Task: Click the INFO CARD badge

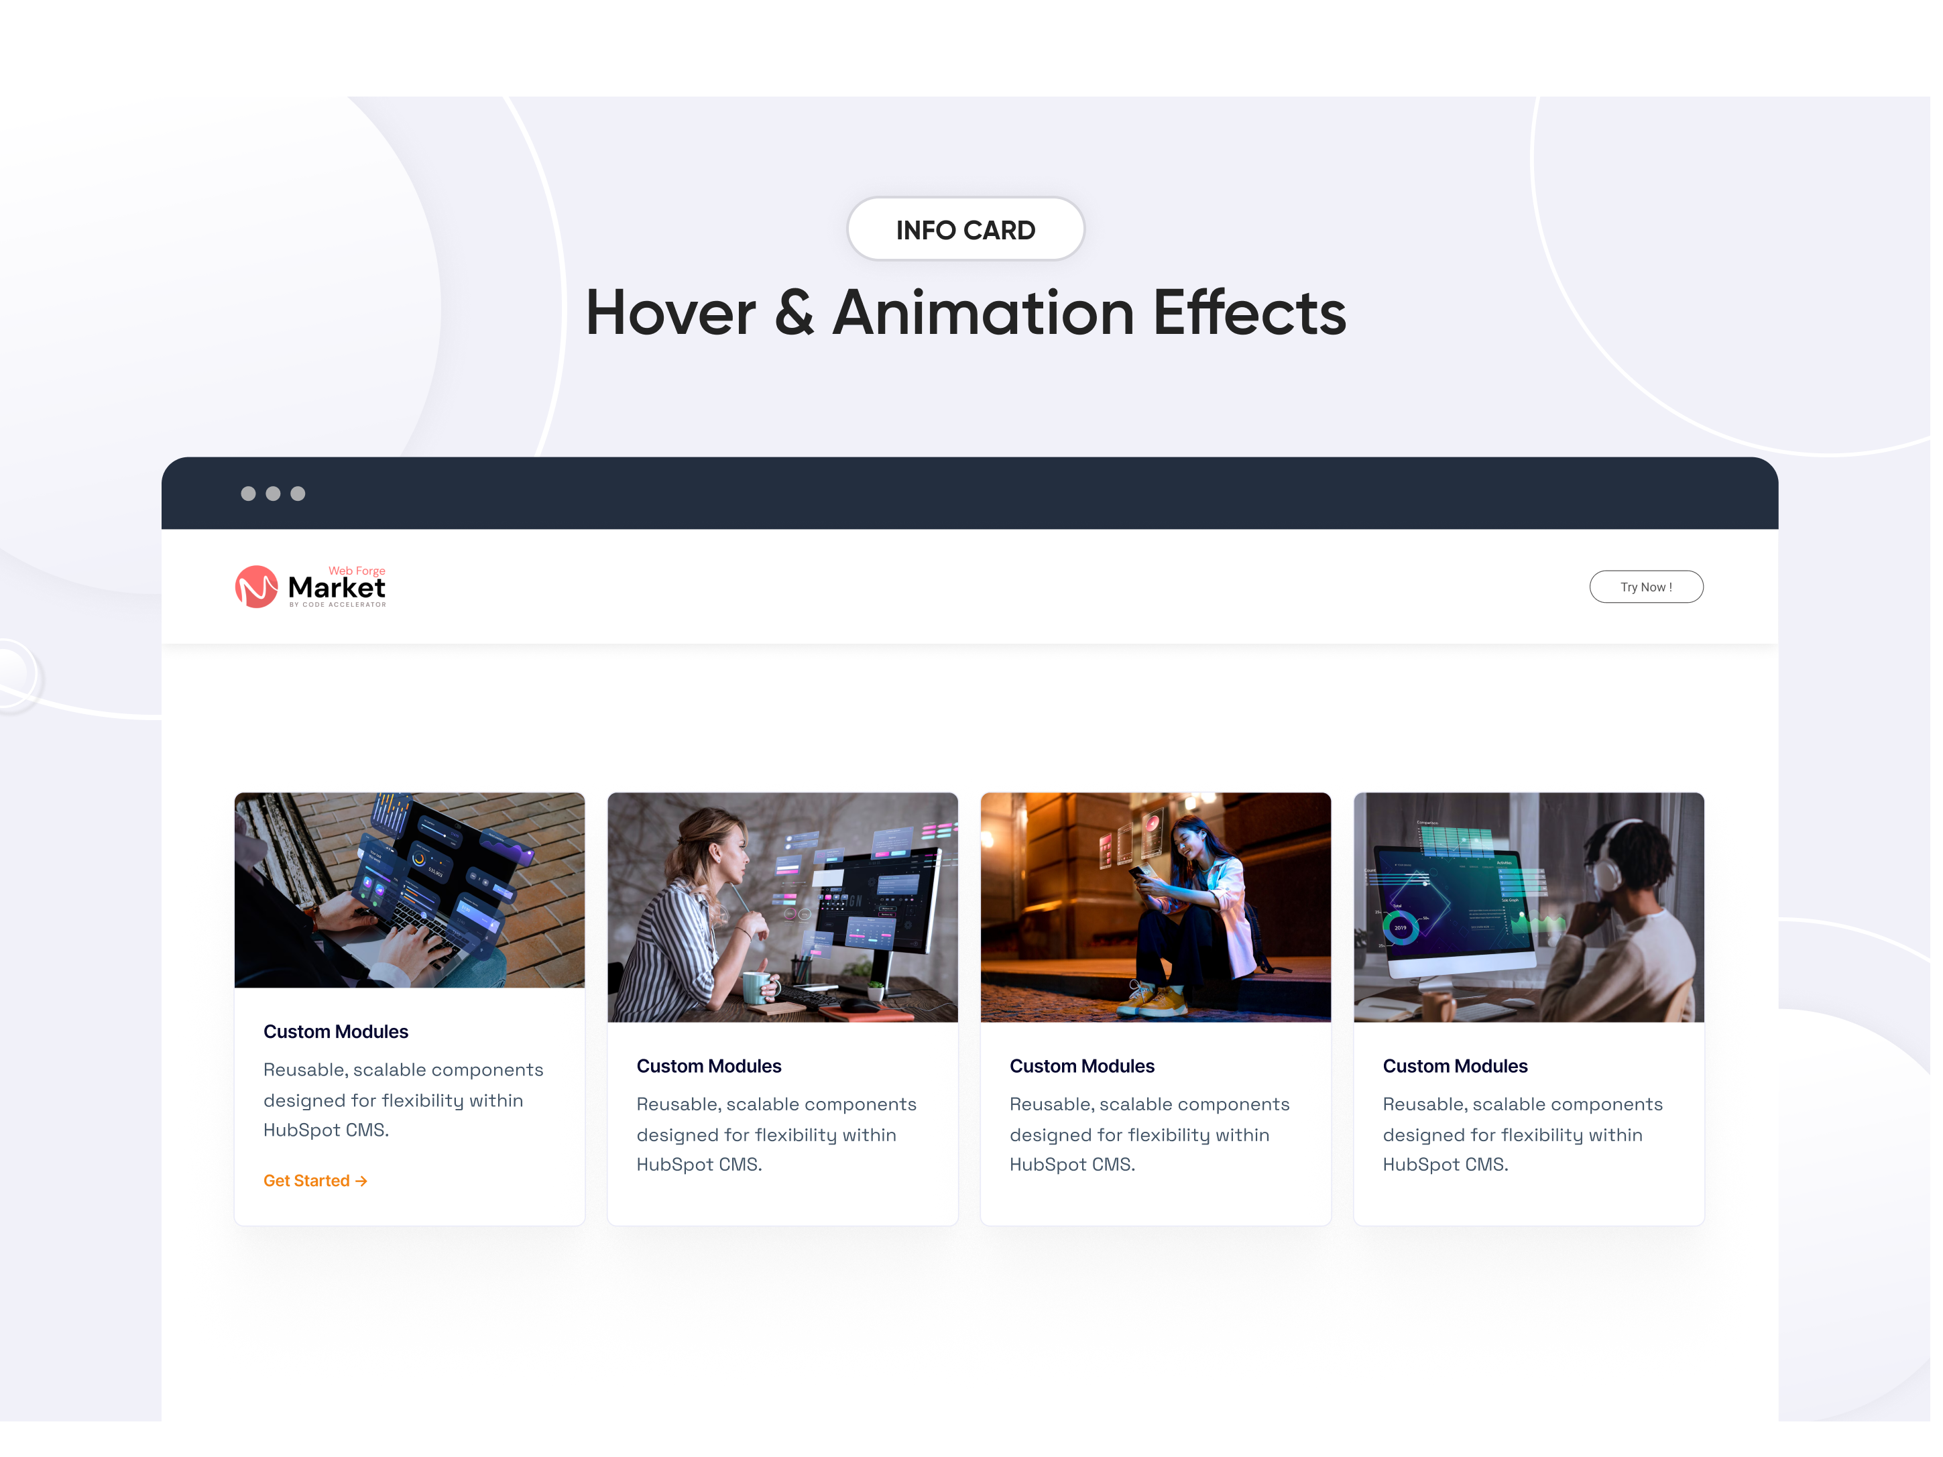Action: click(x=966, y=229)
